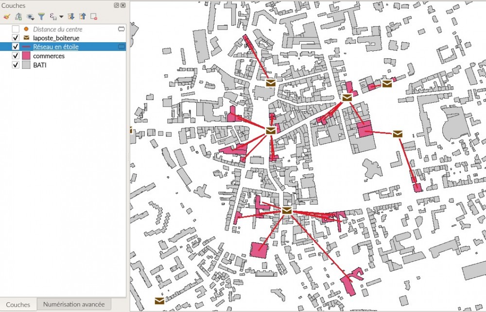Click the Expand All layers icon
The image size is (486, 312).
(71, 16)
